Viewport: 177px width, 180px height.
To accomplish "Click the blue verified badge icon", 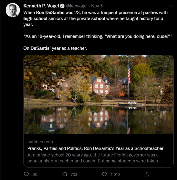I will pos(62,6).
